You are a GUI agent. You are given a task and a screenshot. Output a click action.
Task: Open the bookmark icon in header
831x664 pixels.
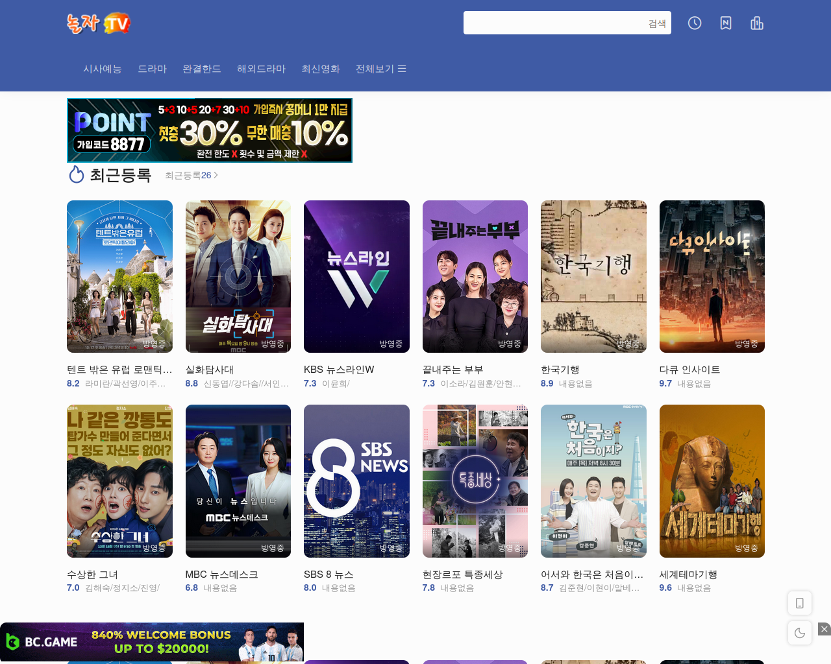tap(726, 23)
